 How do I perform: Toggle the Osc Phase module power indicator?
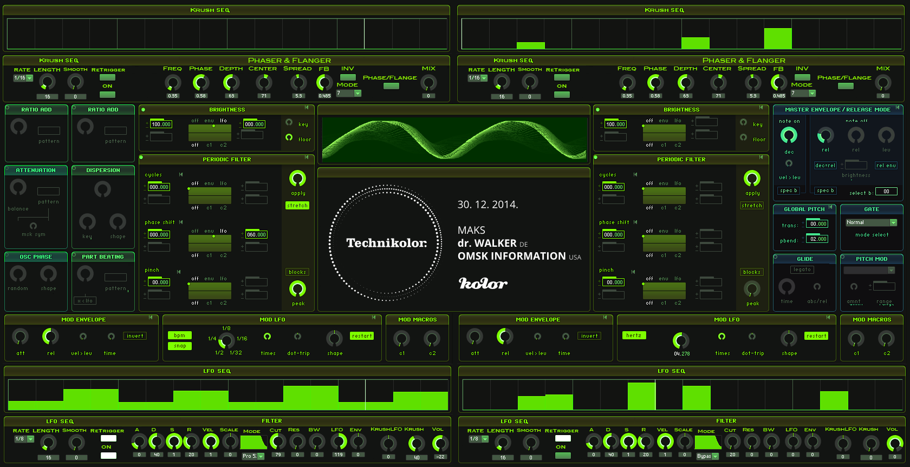tap(7, 254)
